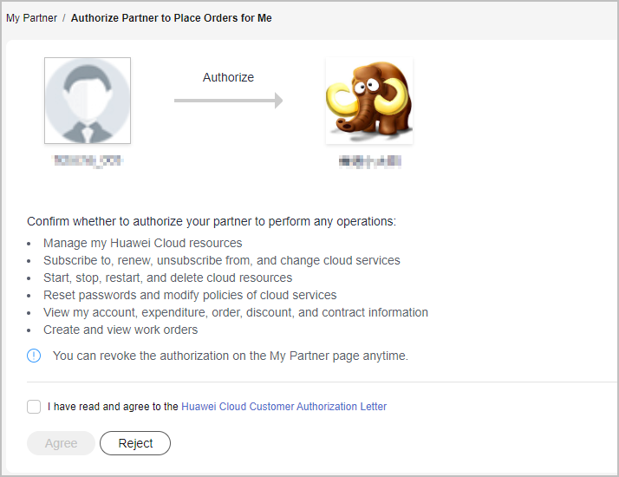The image size is (619, 477).
Task: Click the "Create and view work orders" line
Action: click(x=121, y=330)
